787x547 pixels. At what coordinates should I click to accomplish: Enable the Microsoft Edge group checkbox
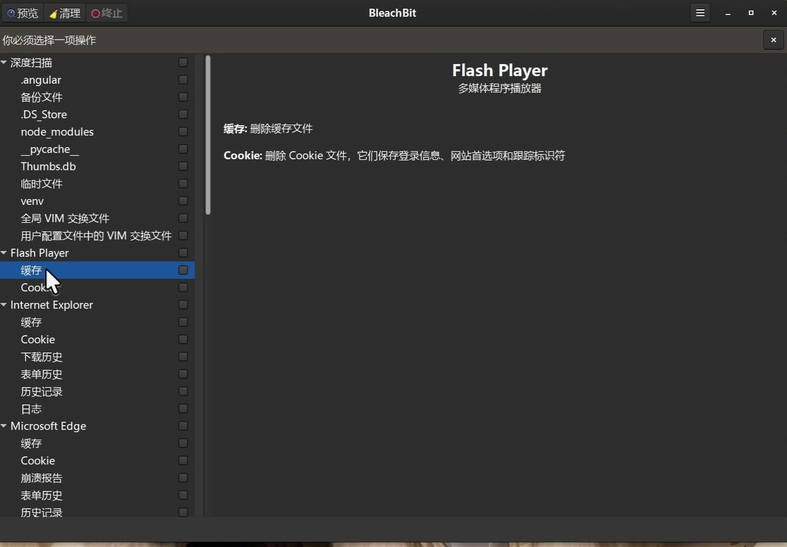click(183, 426)
